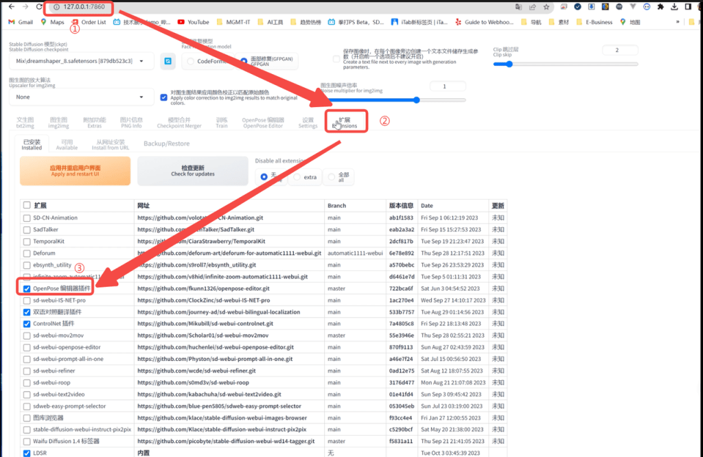Screen dimensions: 703x457
Task: Adjust the Clip skip slider
Action: click(566, 64)
